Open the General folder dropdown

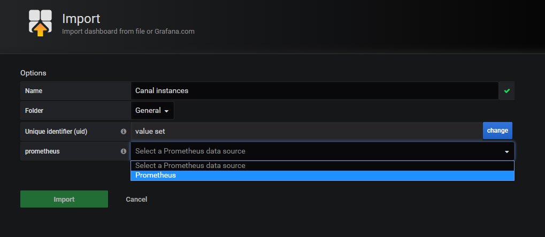pos(152,111)
